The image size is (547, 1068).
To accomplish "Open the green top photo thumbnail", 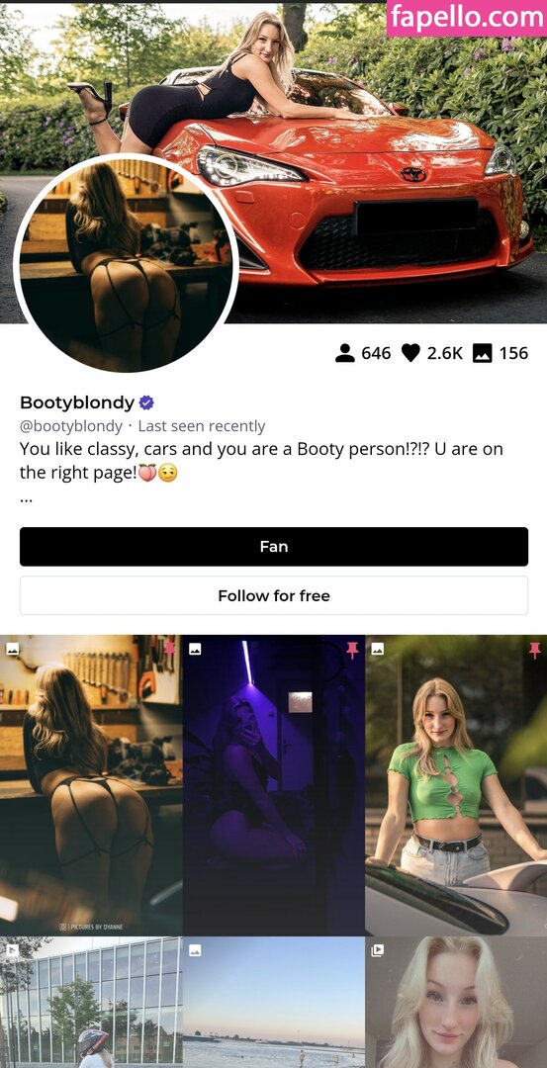I will [x=456, y=785].
